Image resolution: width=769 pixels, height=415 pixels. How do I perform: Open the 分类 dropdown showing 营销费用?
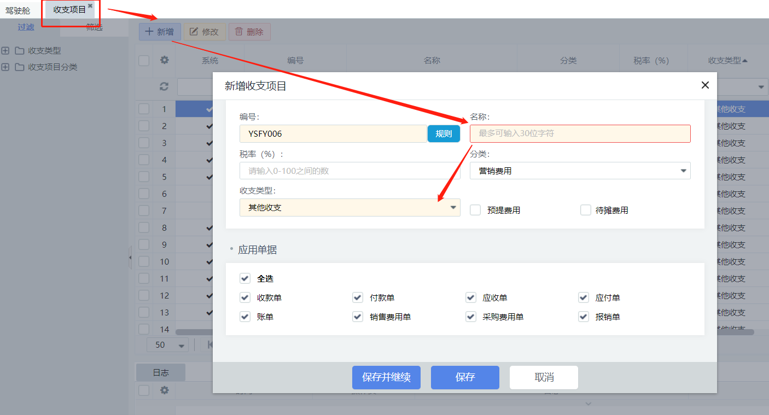(580, 171)
